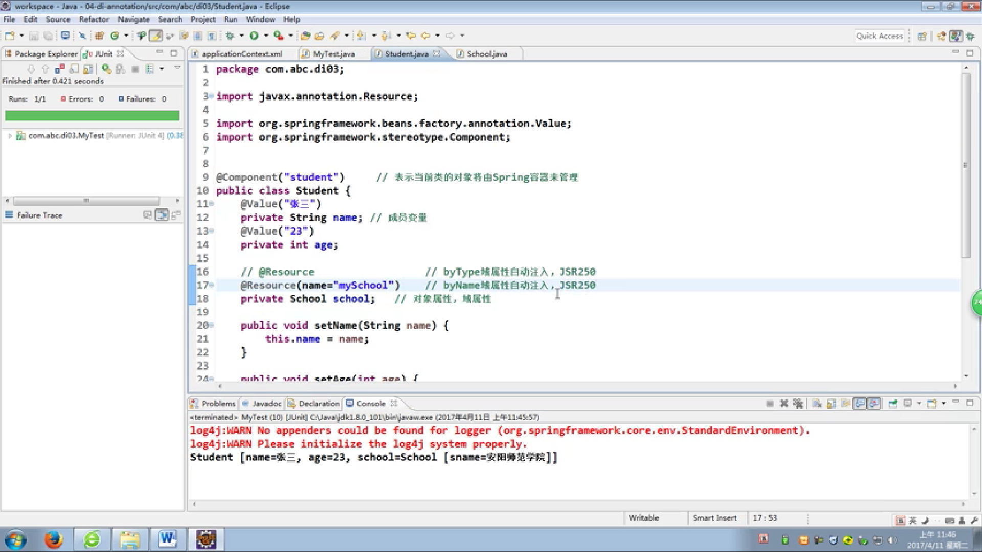Screen dimensions: 982x552
Task: Open the Project menu
Action: [203, 19]
